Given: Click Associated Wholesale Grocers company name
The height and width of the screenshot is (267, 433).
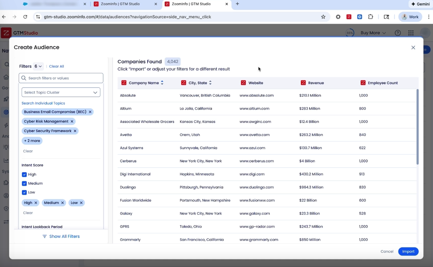Looking at the screenshot, I should coord(147,122).
